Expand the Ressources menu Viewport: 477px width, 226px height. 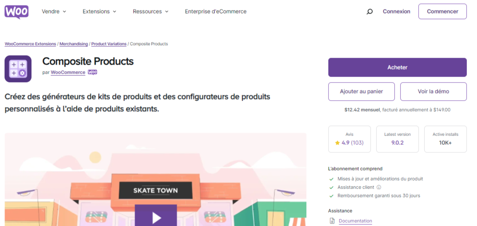(x=151, y=11)
